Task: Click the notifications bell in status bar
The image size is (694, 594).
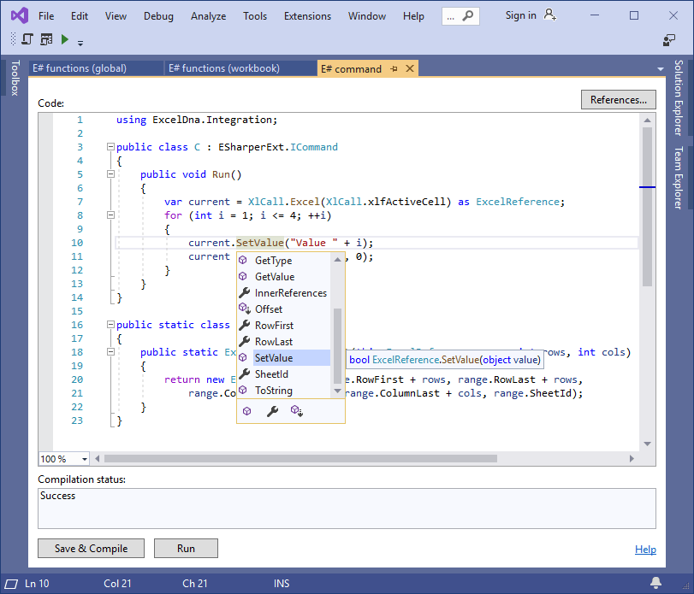Action: 655,583
